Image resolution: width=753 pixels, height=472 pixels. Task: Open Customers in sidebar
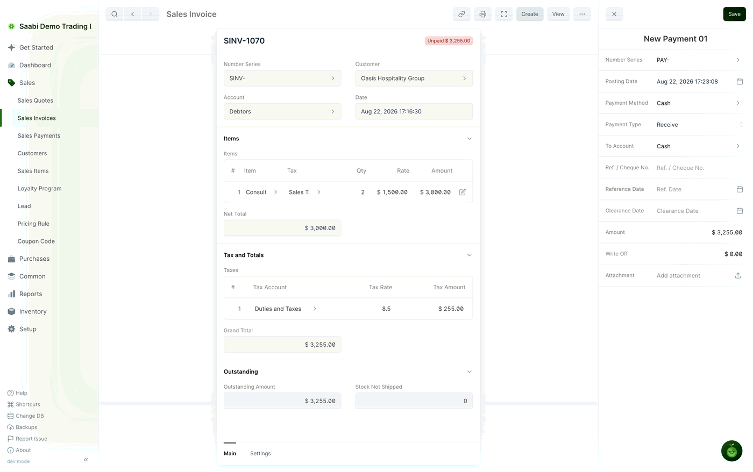point(32,153)
